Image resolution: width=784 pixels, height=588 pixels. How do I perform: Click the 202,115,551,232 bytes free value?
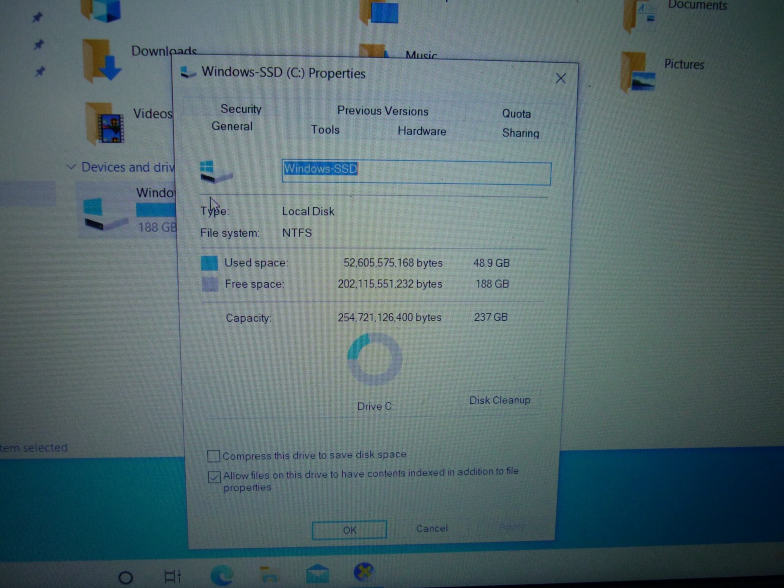click(x=390, y=284)
